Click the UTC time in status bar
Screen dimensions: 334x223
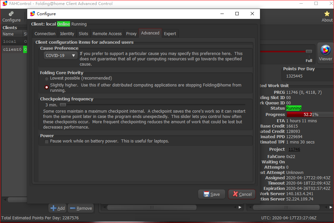pos(289,218)
